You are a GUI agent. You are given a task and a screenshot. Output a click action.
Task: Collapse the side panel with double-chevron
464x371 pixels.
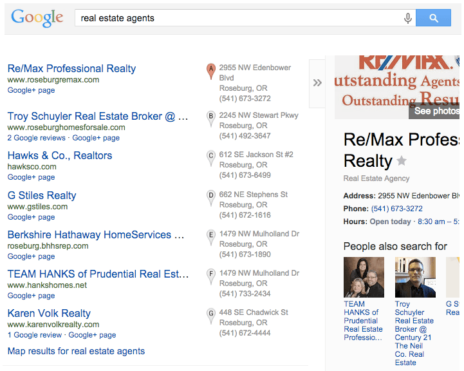(317, 83)
